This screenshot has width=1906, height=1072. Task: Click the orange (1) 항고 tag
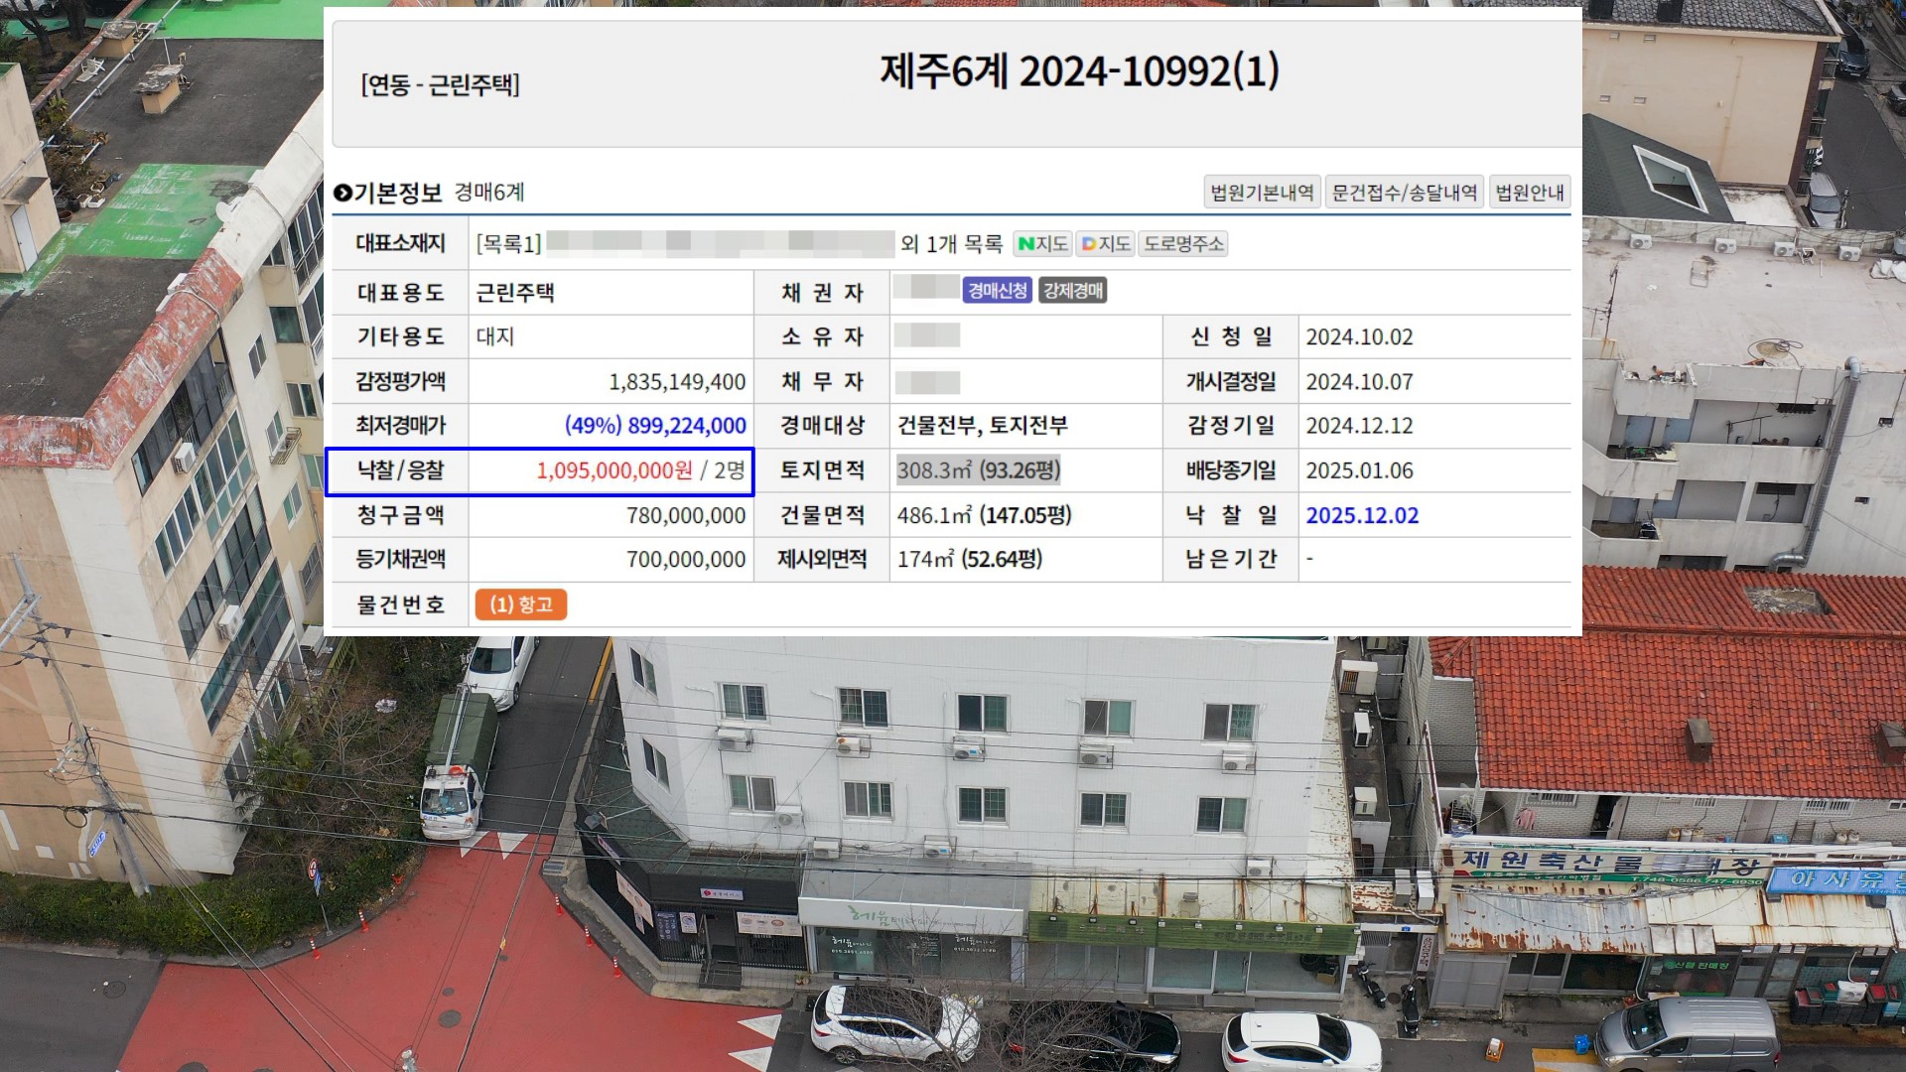(x=520, y=604)
